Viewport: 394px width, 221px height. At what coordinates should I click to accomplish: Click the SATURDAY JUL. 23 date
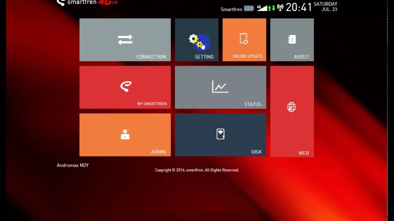(325, 7)
